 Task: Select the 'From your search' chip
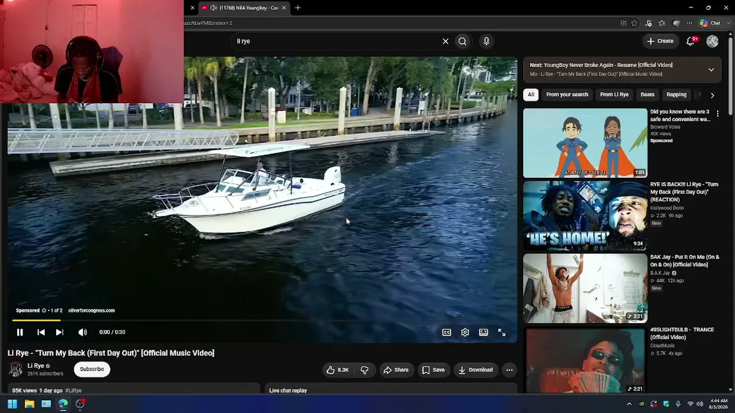[x=567, y=95]
